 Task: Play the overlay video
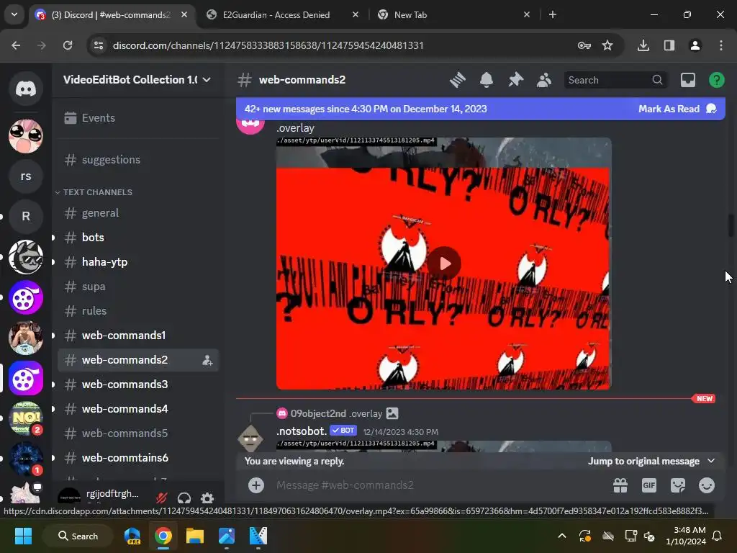click(x=444, y=264)
